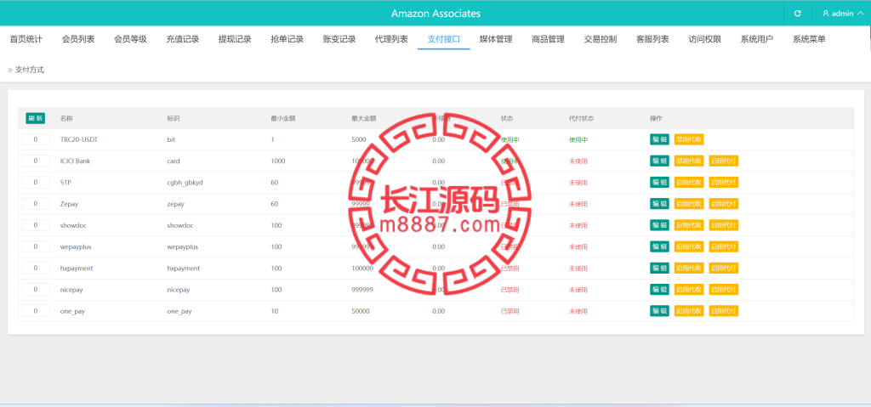
Task: Click 启用代付 in the showdoc row
Action: (724, 225)
